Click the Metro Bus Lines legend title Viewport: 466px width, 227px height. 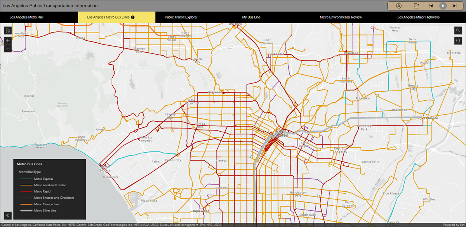pyautogui.click(x=30, y=164)
